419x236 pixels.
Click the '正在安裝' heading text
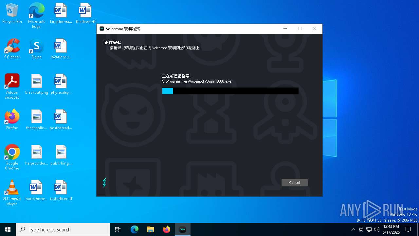coord(113,43)
